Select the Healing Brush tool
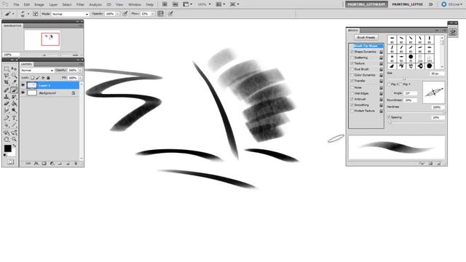This screenshot has height=262, width=466. point(7,90)
